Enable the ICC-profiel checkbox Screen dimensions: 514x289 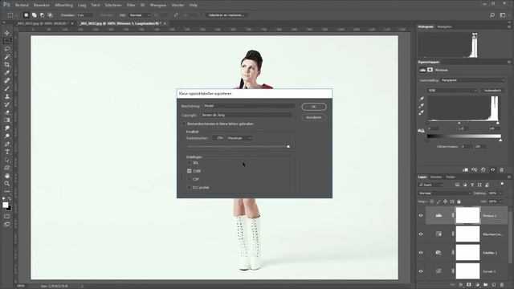tap(190, 187)
